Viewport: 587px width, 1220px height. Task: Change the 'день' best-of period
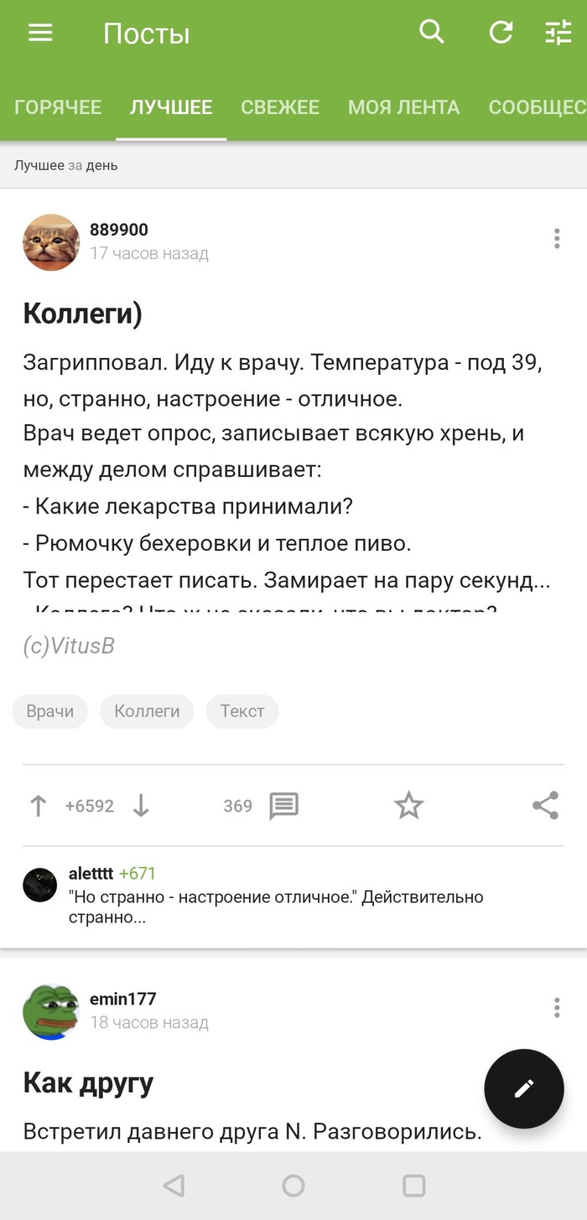[x=101, y=165]
